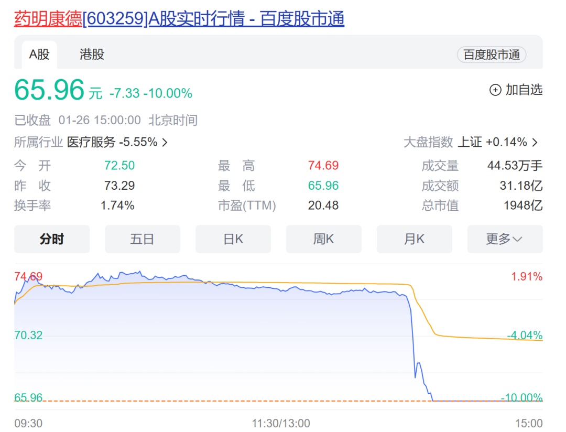
Task: Click the 1.91% label on chart axis
Action: pyautogui.click(x=527, y=277)
